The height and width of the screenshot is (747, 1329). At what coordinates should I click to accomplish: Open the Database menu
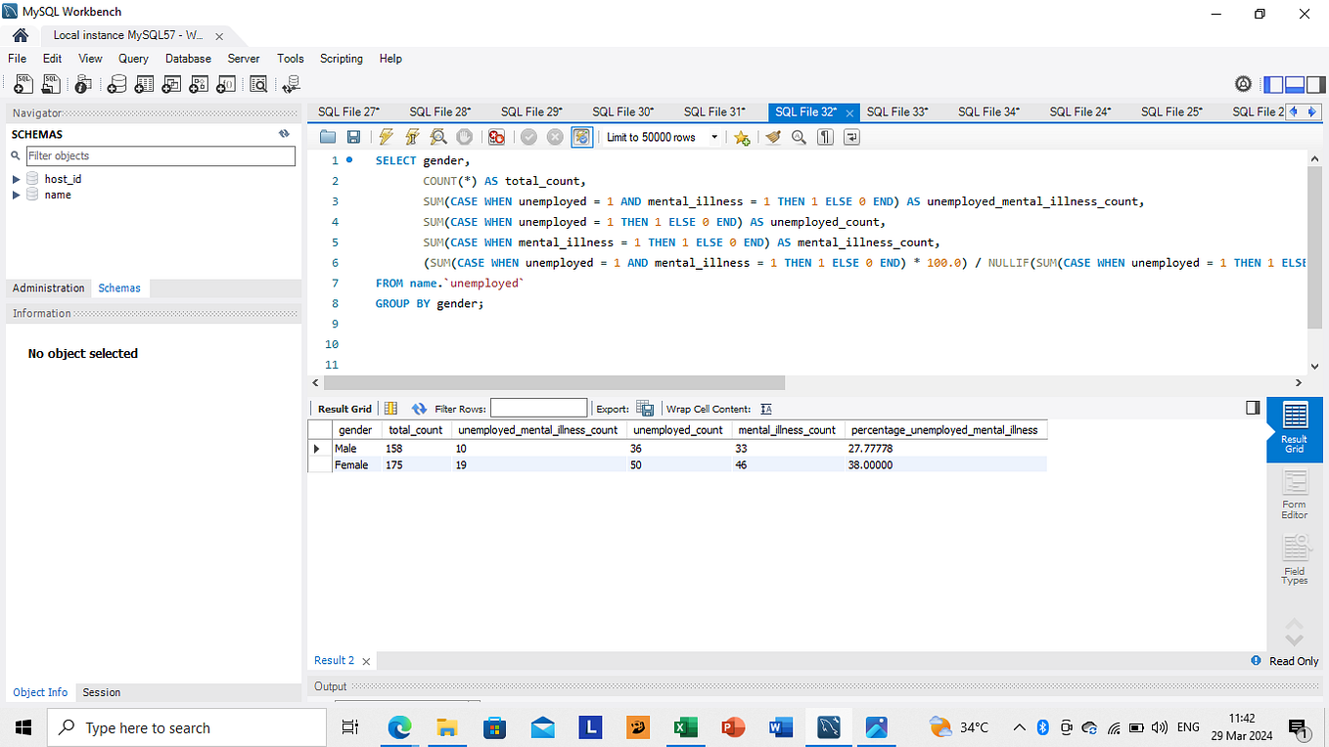click(x=188, y=59)
